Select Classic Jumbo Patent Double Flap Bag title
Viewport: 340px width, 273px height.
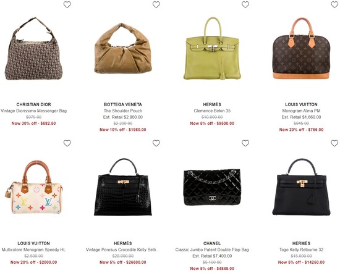(212, 250)
